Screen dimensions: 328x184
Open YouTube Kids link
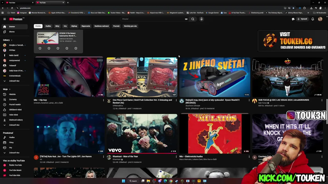[15, 175]
